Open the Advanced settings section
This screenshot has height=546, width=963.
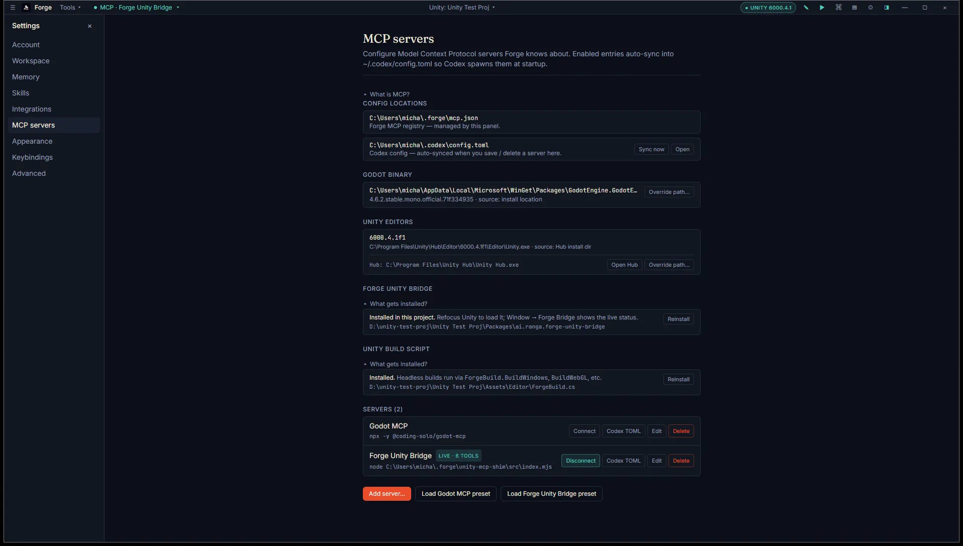[x=54, y=173]
